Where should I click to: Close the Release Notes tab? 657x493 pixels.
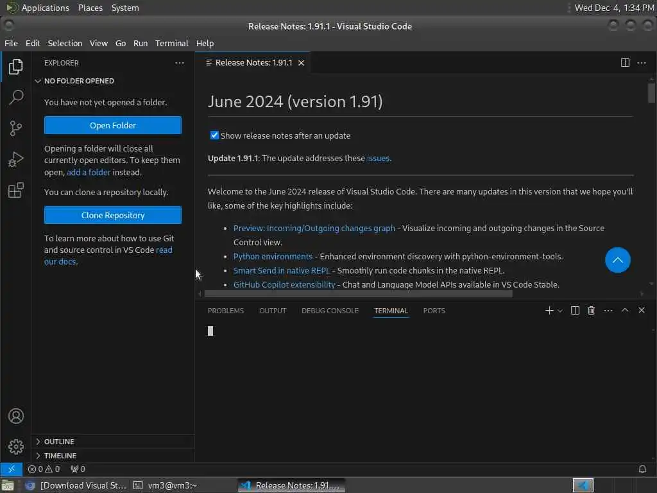tap(302, 63)
